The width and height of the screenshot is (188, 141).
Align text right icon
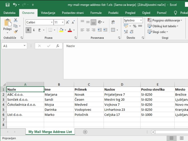point(93,30)
